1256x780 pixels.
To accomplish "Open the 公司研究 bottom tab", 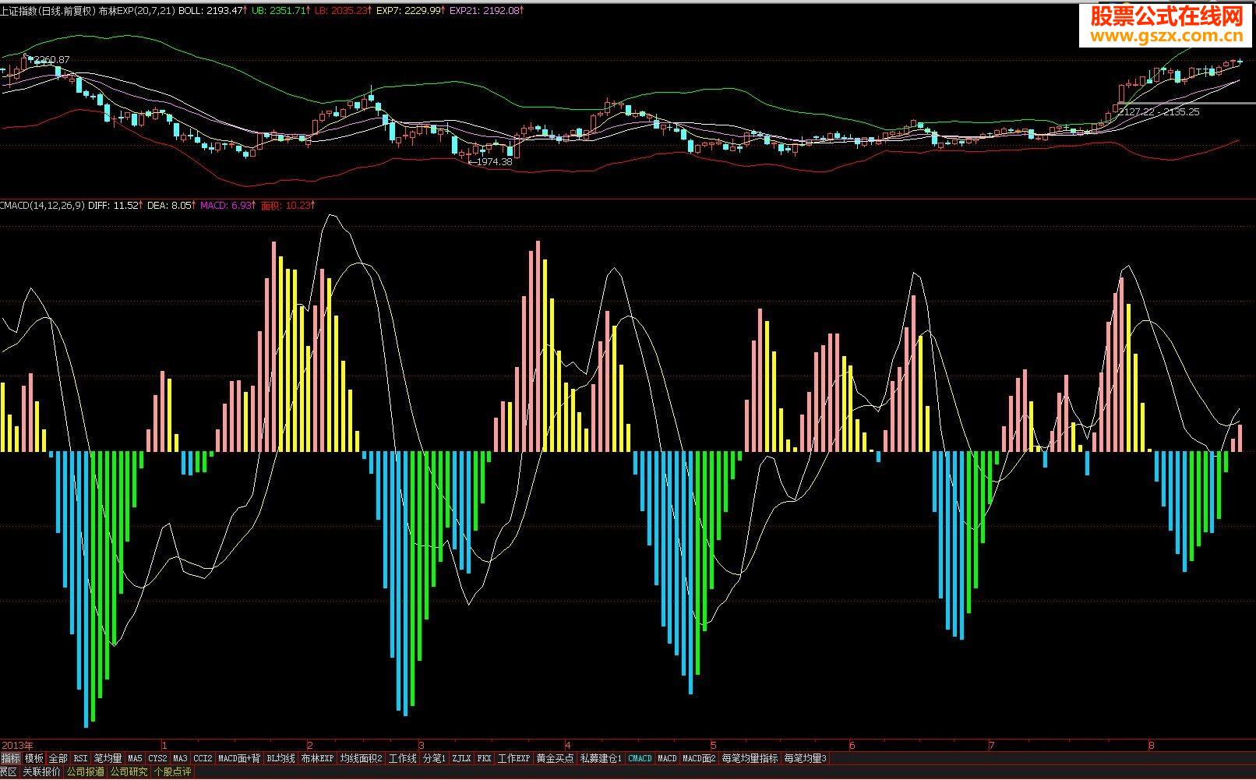I will pos(129,772).
